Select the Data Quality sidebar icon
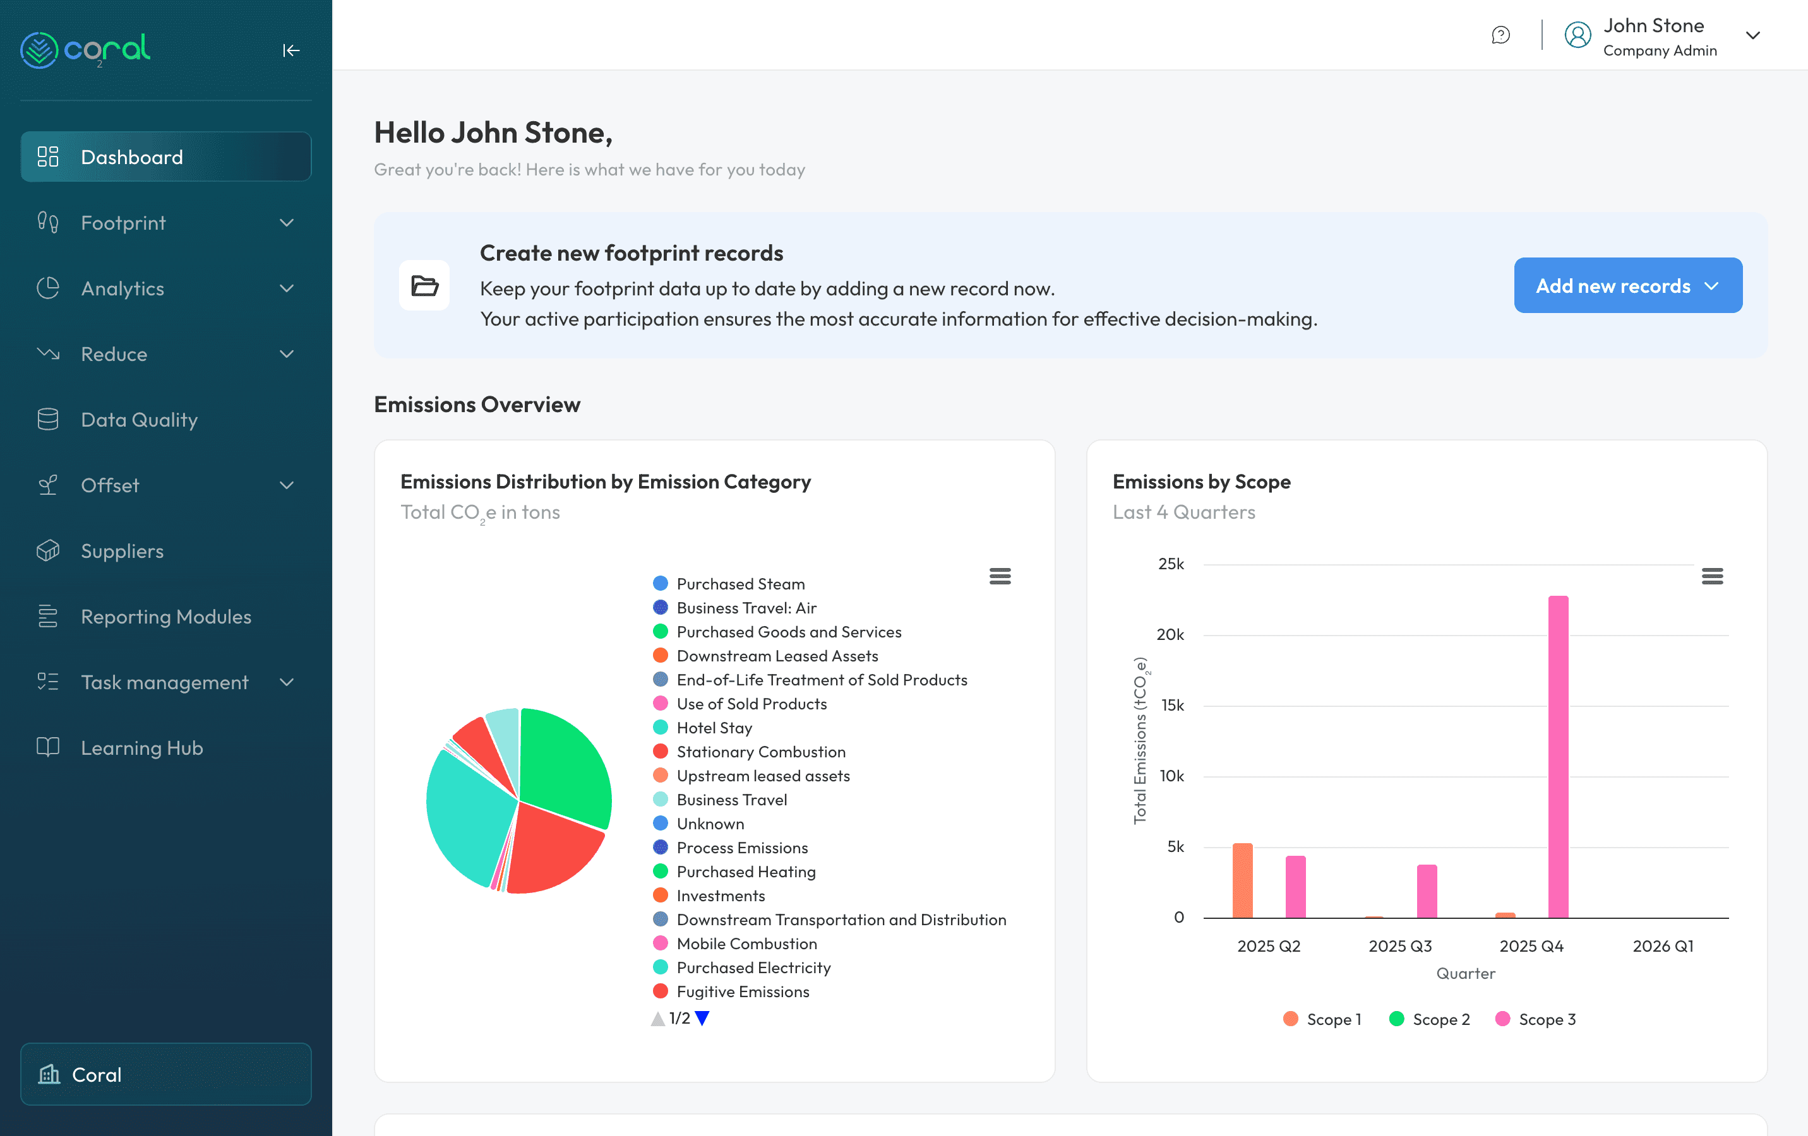1808x1136 pixels. pos(48,420)
